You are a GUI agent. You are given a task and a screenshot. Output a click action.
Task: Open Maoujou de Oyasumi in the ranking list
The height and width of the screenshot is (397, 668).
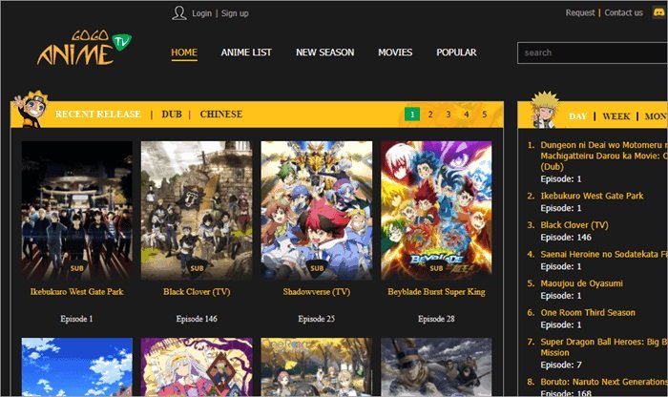click(x=581, y=283)
